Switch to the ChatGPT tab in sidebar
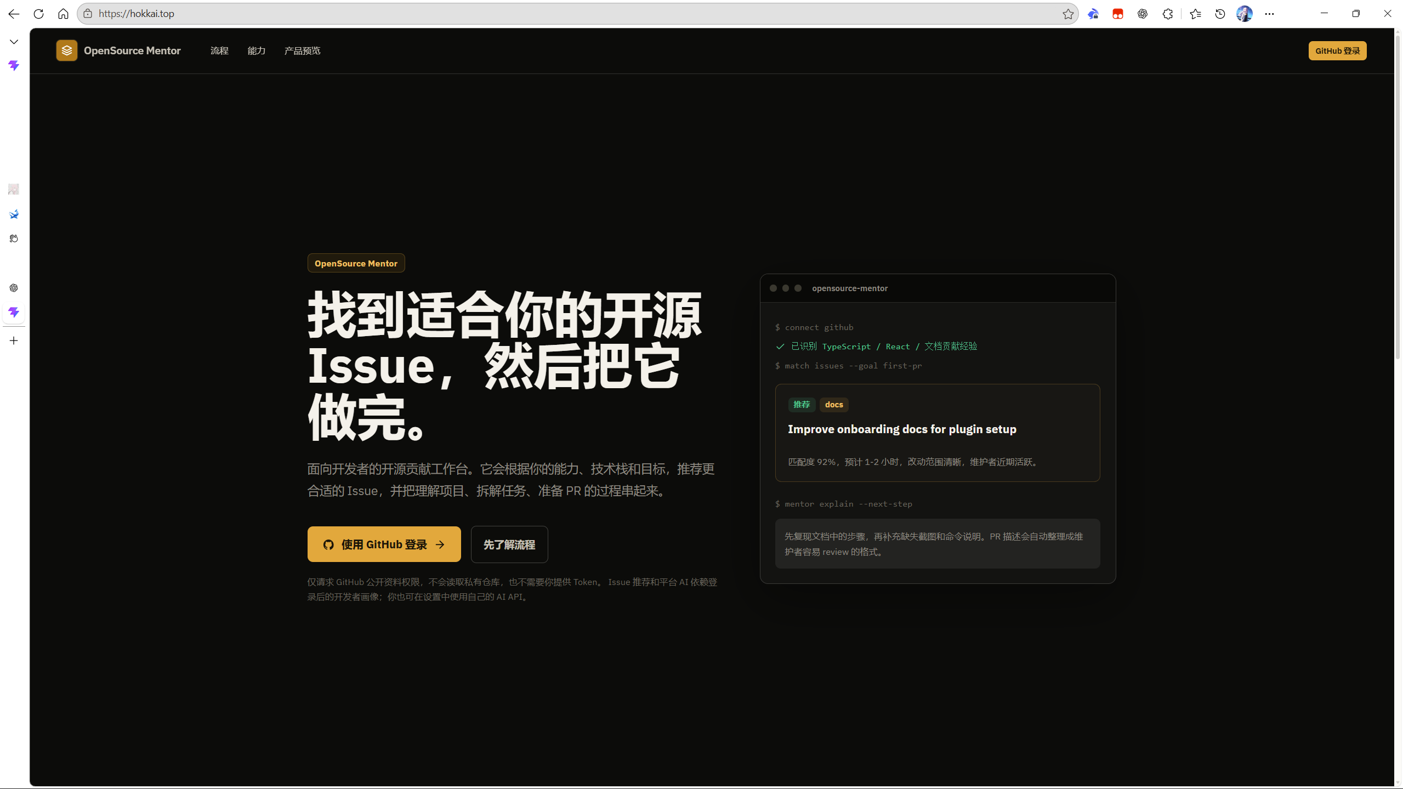Image resolution: width=1403 pixels, height=789 pixels. click(14, 288)
